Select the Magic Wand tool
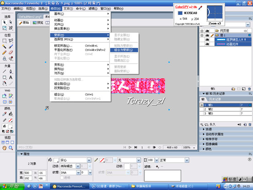This screenshot has height=190, width=253. 4,46
